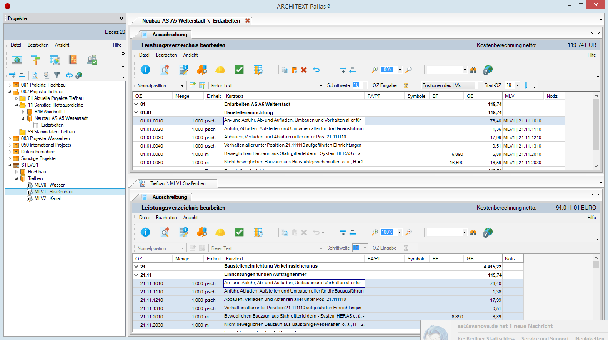Open the zoom 100% dropdown in Erdarbeiten toolbar

point(400,70)
